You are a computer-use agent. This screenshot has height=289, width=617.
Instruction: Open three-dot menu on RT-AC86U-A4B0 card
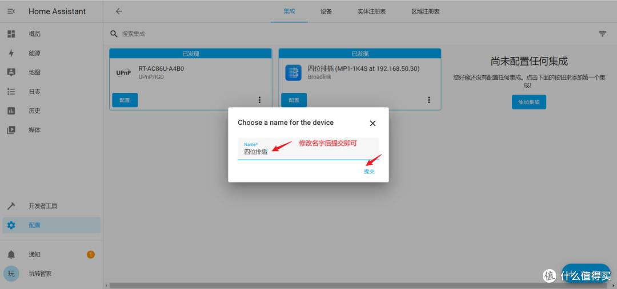pyautogui.click(x=259, y=100)
